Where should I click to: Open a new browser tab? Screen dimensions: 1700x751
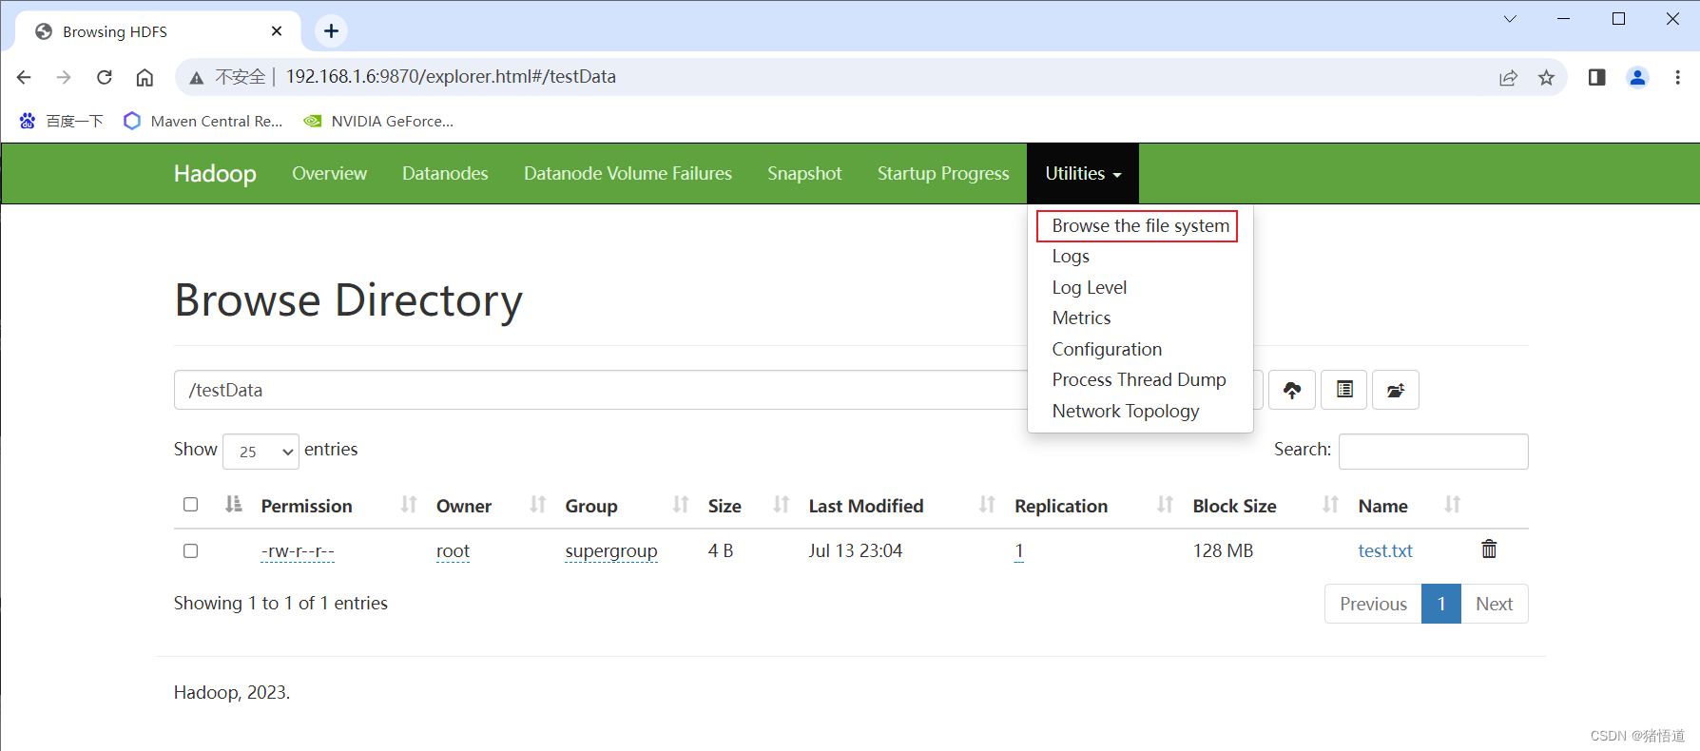click(331, 31)
